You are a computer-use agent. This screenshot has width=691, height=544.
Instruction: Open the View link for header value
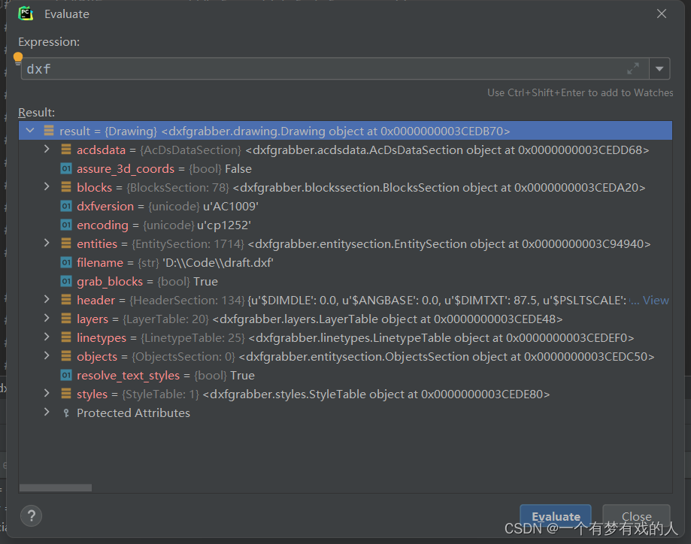656,301
